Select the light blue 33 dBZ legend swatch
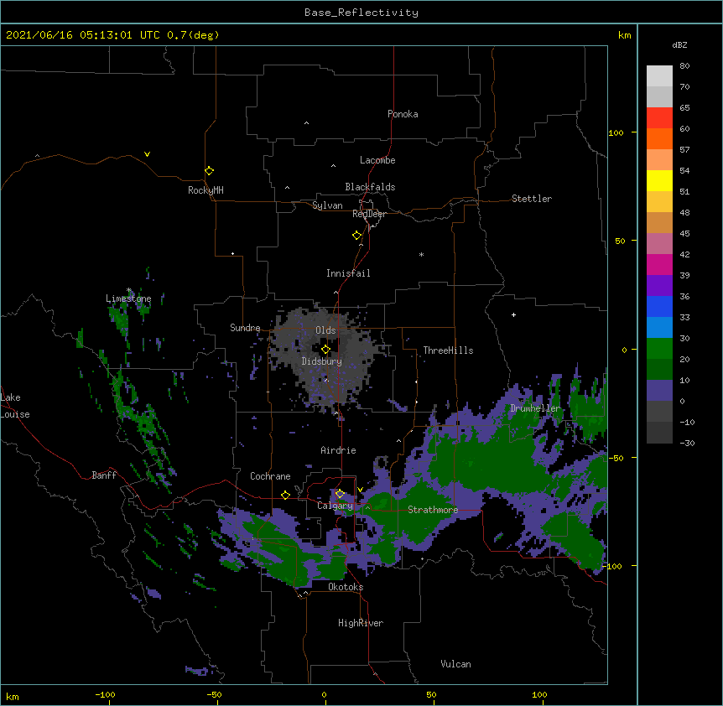The image size is (723, 706). click(x=659, y=327)
